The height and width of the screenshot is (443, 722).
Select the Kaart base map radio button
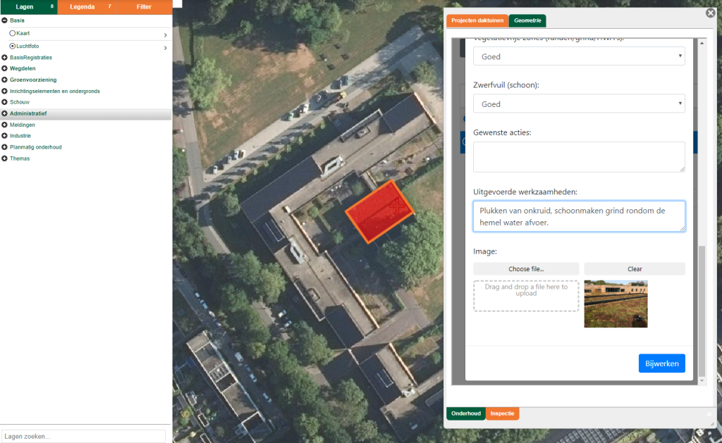[13, 33]
